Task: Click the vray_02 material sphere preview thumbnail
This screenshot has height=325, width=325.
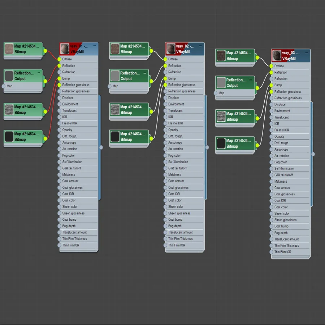Action: click(x=171, y=49)
